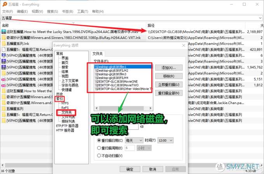The height and width of the screenshot is (174, 264).
Task: Select the 重扫描周期(E) radio button
Action: (99, 148)
